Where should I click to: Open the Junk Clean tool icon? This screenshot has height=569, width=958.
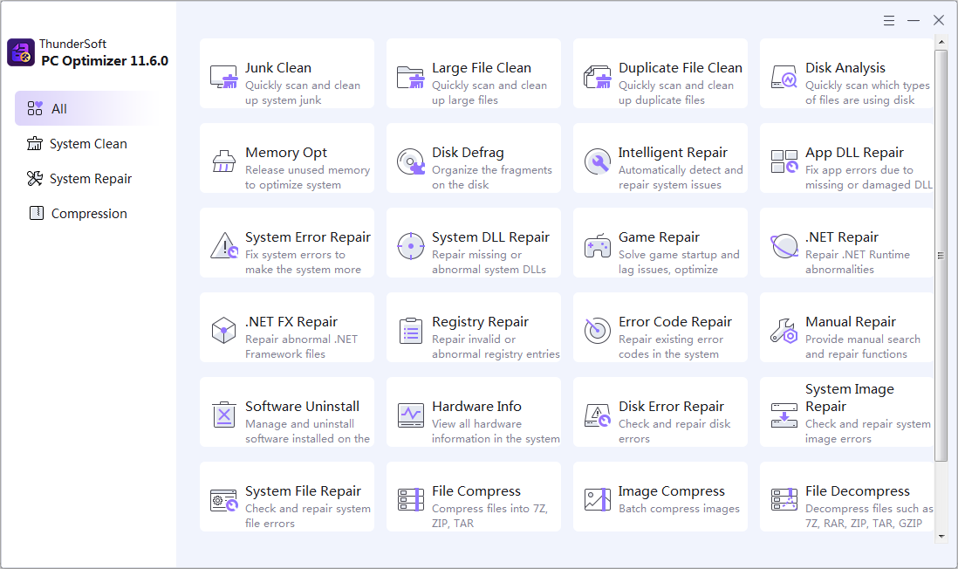[224, 76]
